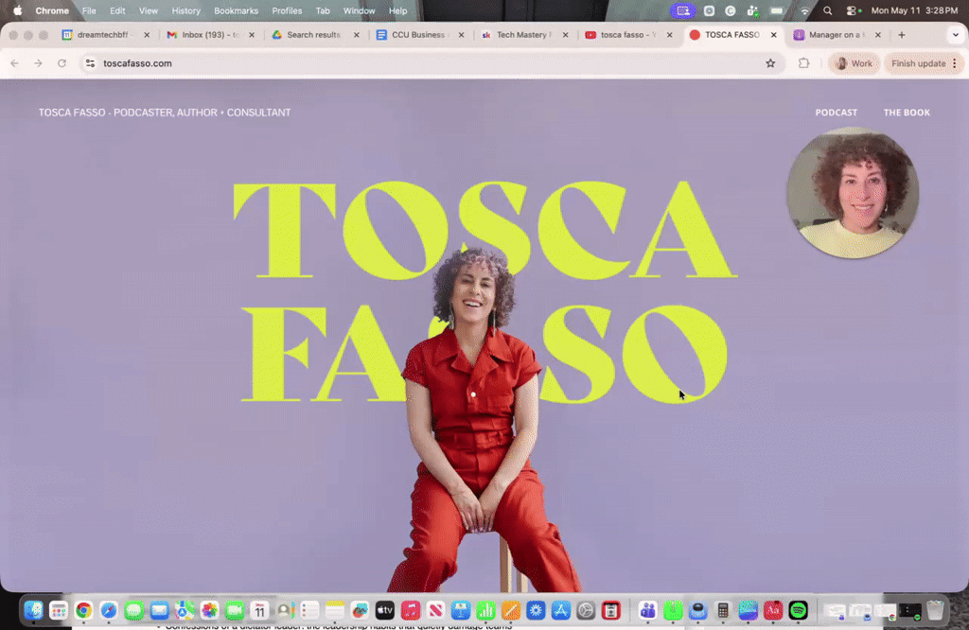Open Safari from the dock
The height and width of the screenshot is (630, 969).
(109, 611)
